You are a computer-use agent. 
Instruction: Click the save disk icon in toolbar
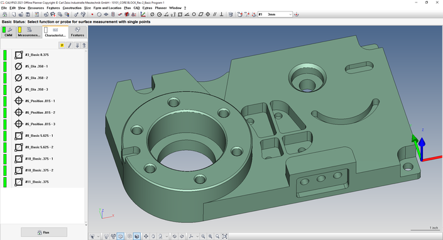pyautogui.click(x=28, y=14)
